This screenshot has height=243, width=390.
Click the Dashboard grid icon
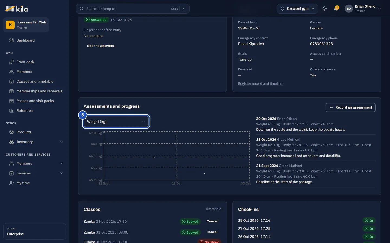pos(11,40)
